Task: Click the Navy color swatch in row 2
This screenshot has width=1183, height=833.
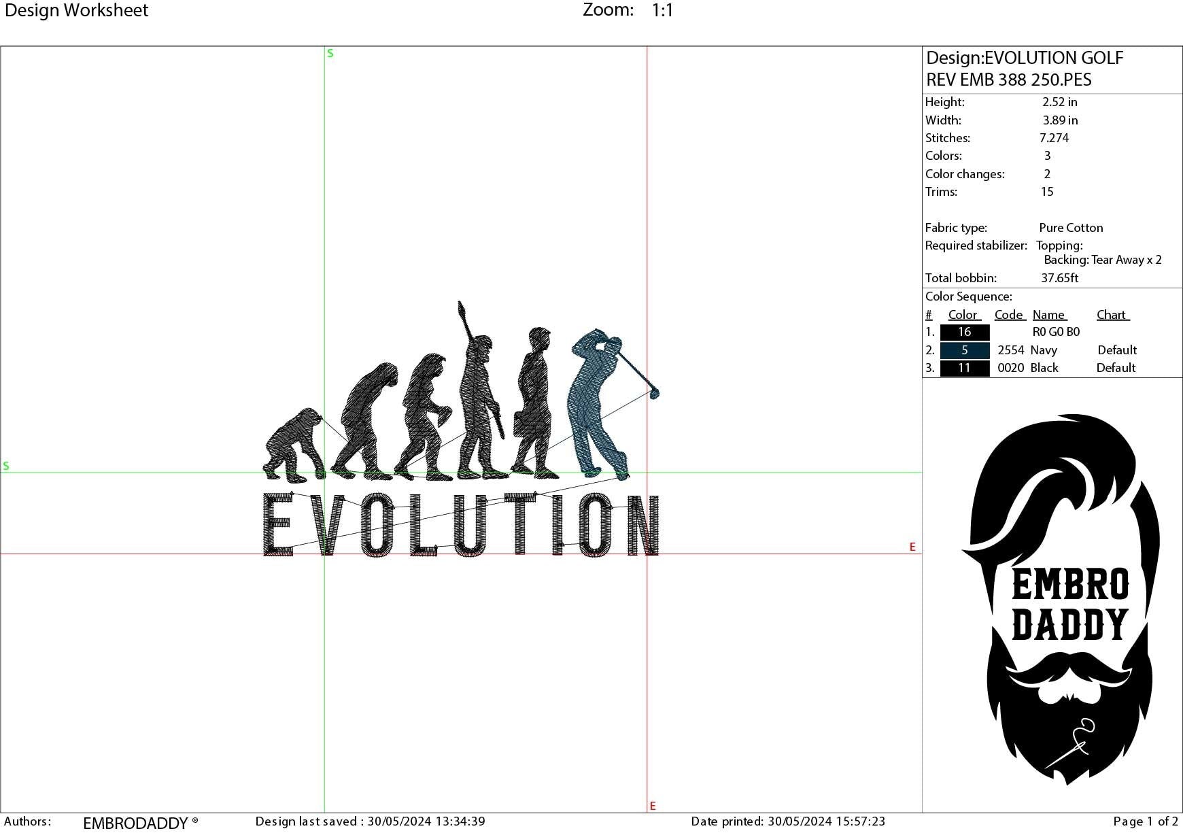Action: pos(964,350)
